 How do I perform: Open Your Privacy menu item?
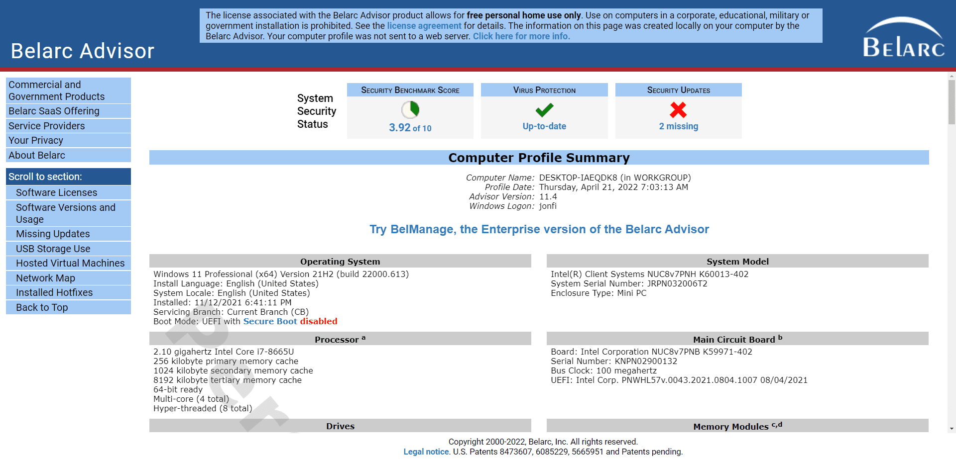(x=68, y=140)
